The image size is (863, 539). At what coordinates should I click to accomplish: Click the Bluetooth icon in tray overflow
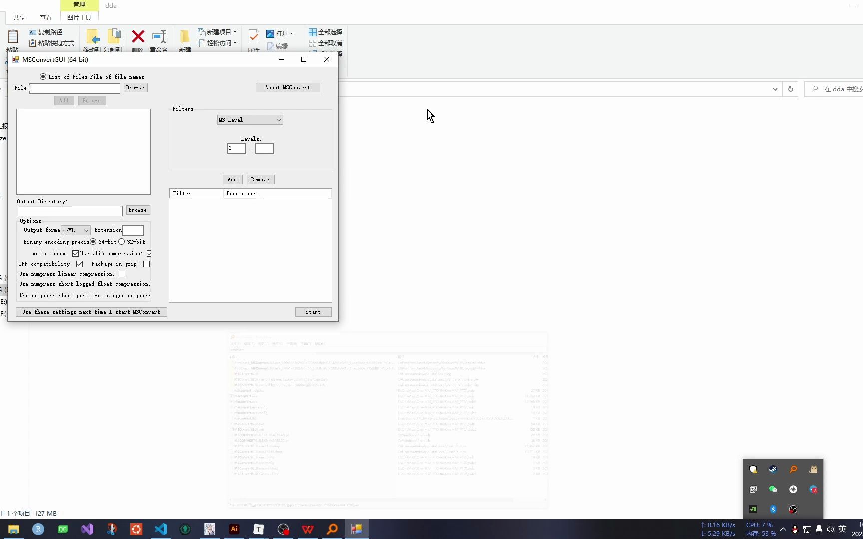(773, 509)
